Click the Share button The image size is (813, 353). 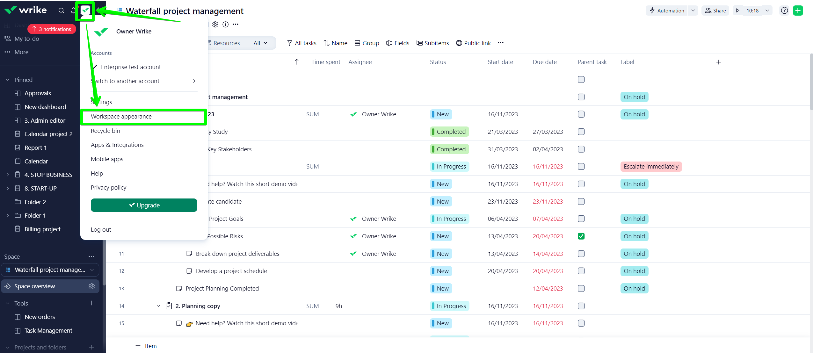point(715,11)
